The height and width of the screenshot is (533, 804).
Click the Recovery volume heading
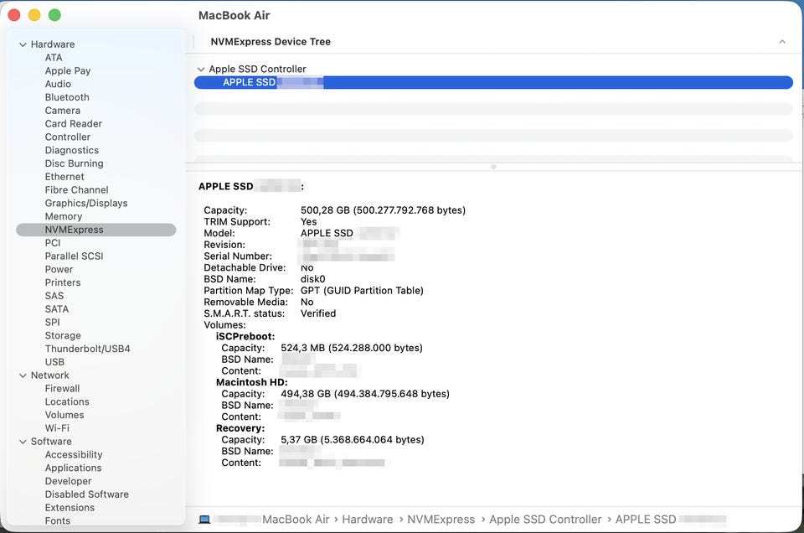point(240,428)
